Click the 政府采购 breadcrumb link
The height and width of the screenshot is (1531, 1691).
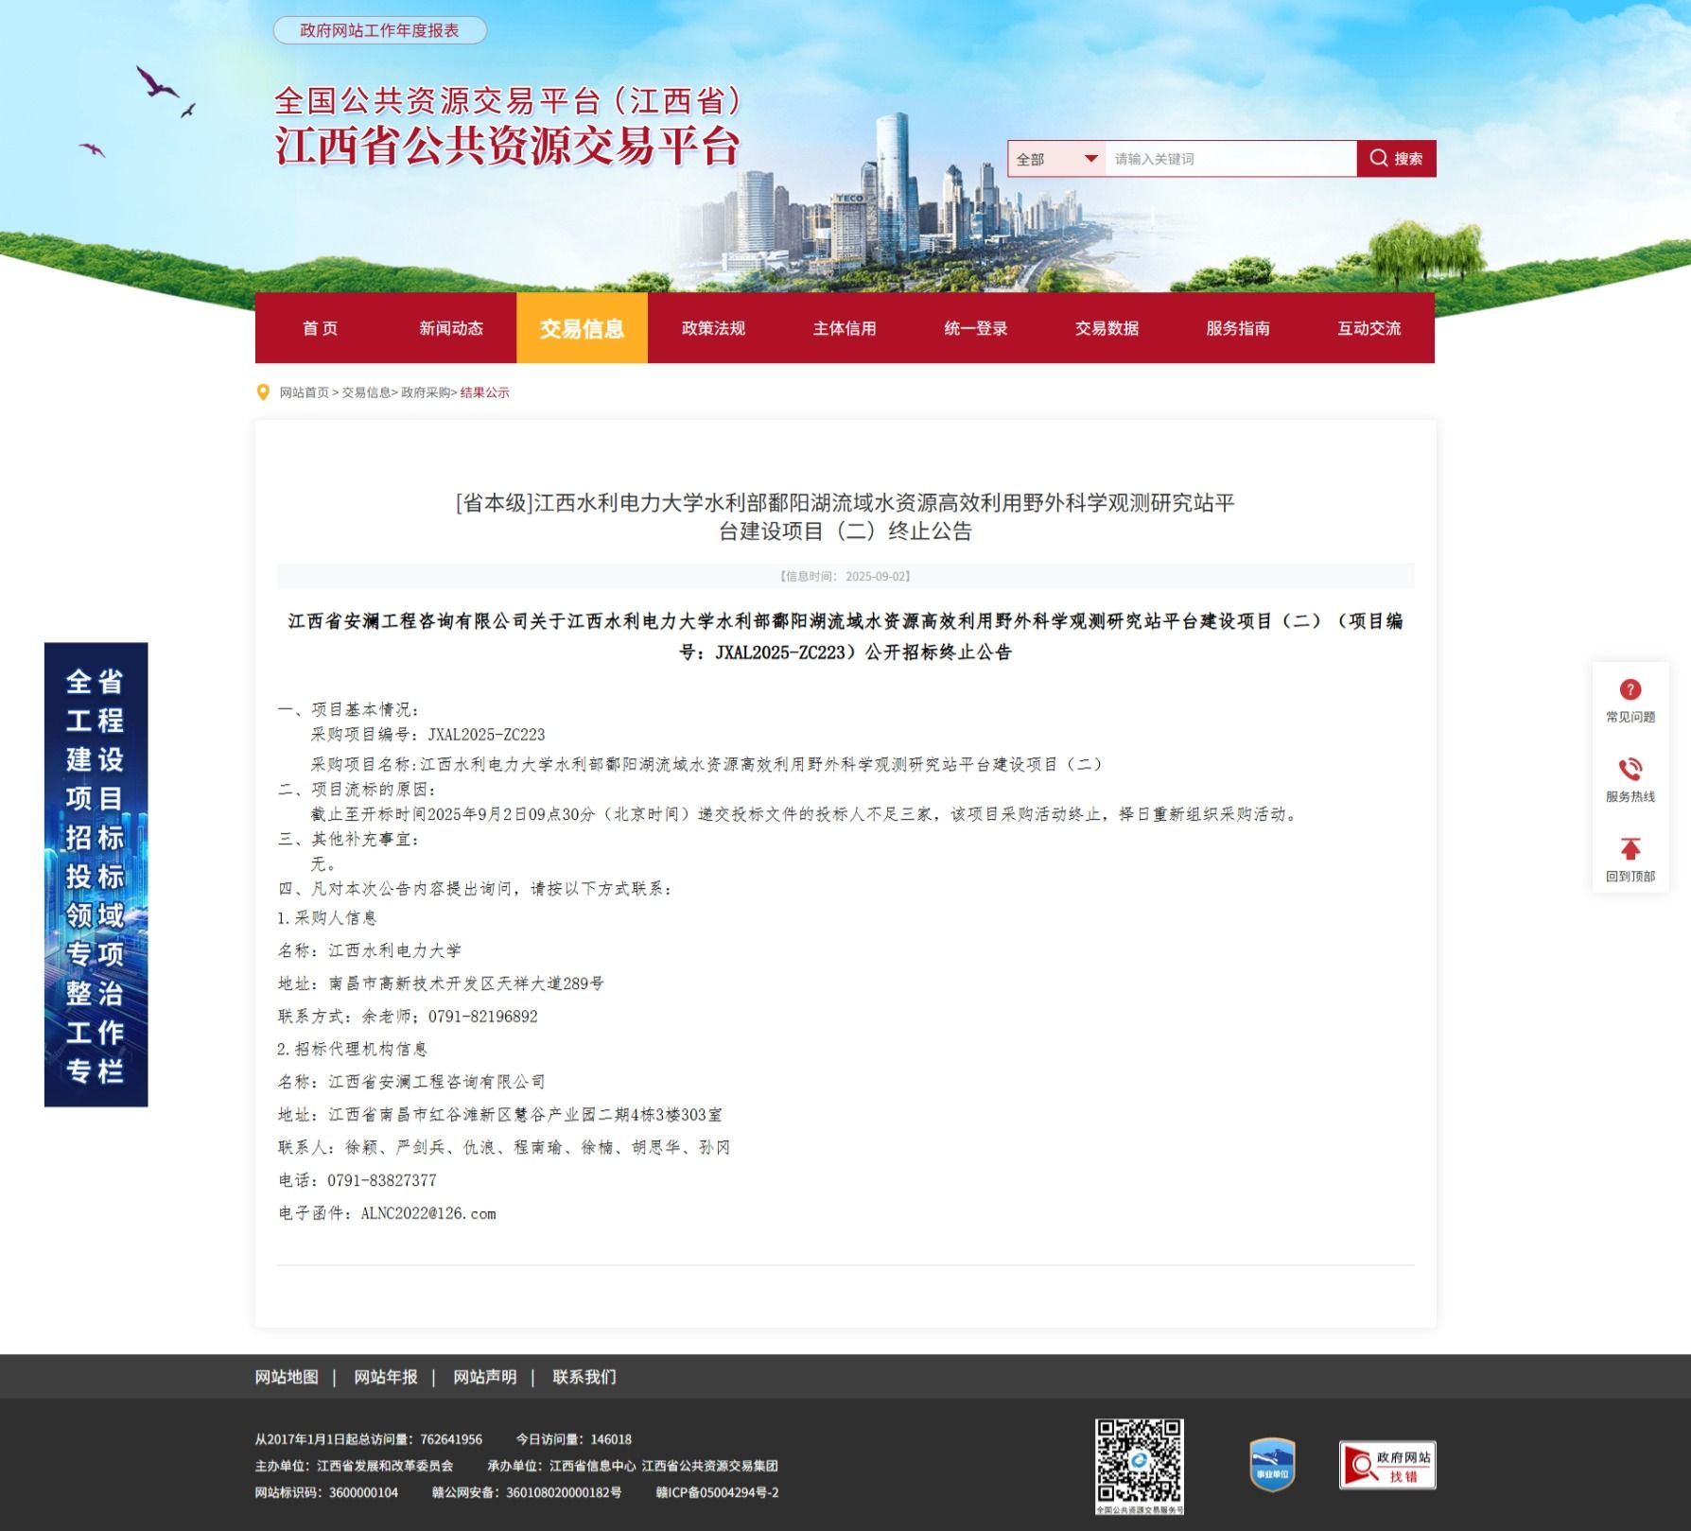coord(425,392)
